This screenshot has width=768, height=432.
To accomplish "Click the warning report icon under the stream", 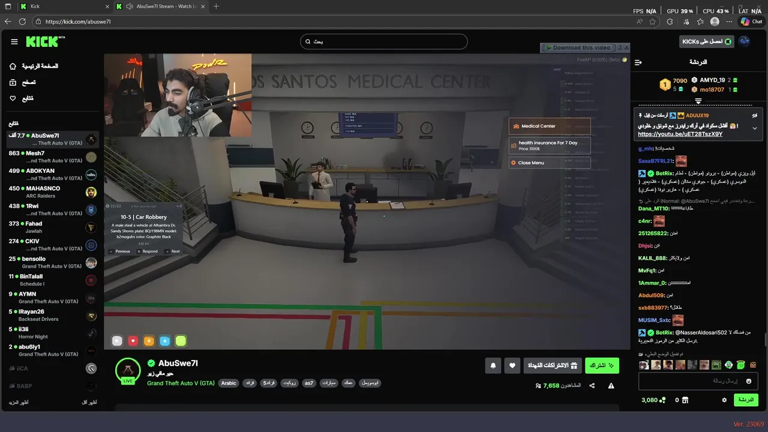I will (x=611, y=386).
